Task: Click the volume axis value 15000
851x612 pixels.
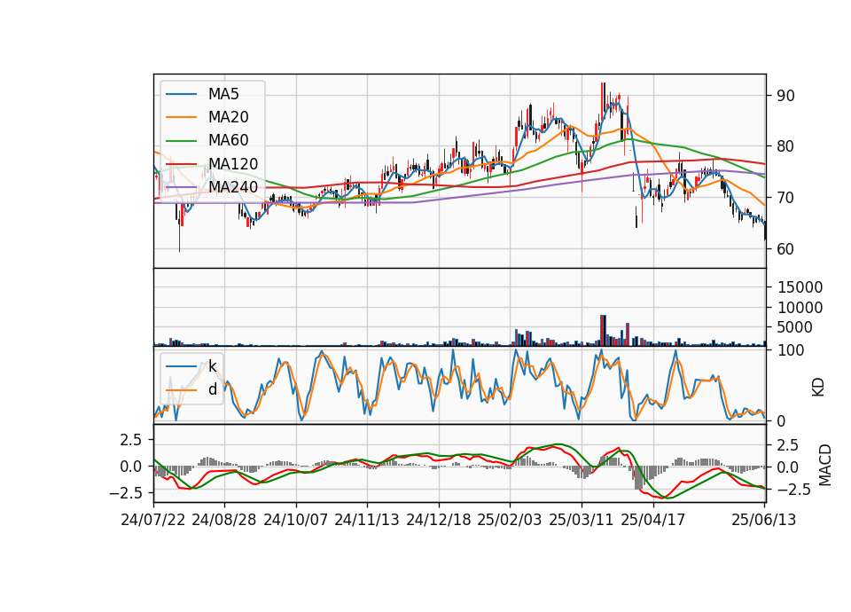Action: 800,287
